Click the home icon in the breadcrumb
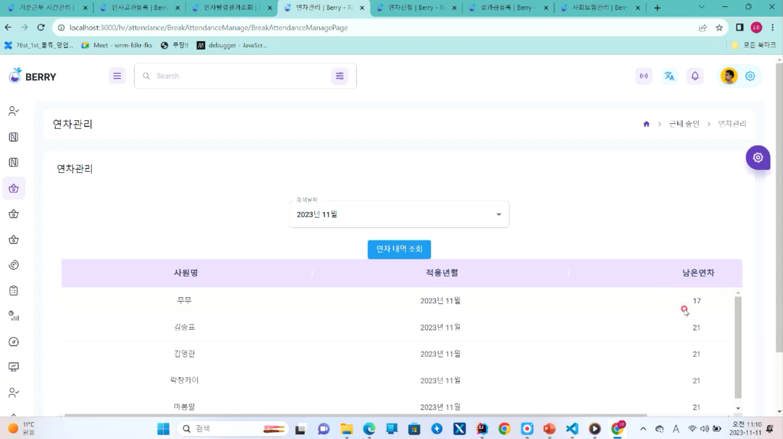Viewport: 783px width, 439px height. pos(646,124)
